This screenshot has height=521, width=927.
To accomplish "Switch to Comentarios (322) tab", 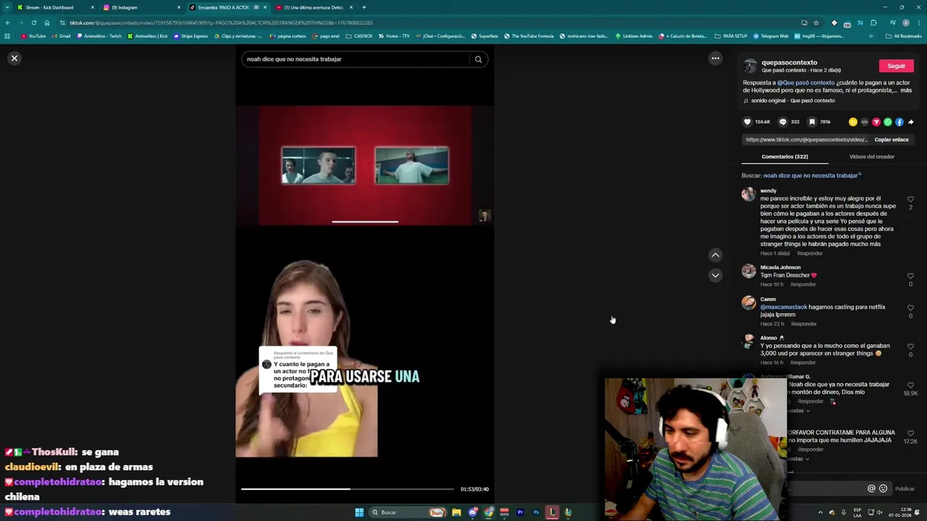I will click(x=784, y=156).
